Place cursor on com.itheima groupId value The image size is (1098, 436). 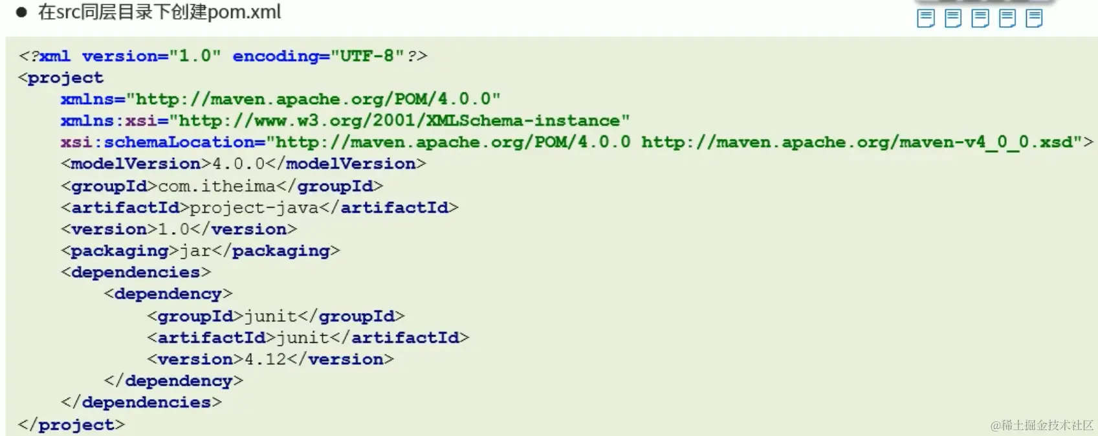[217, 186]
